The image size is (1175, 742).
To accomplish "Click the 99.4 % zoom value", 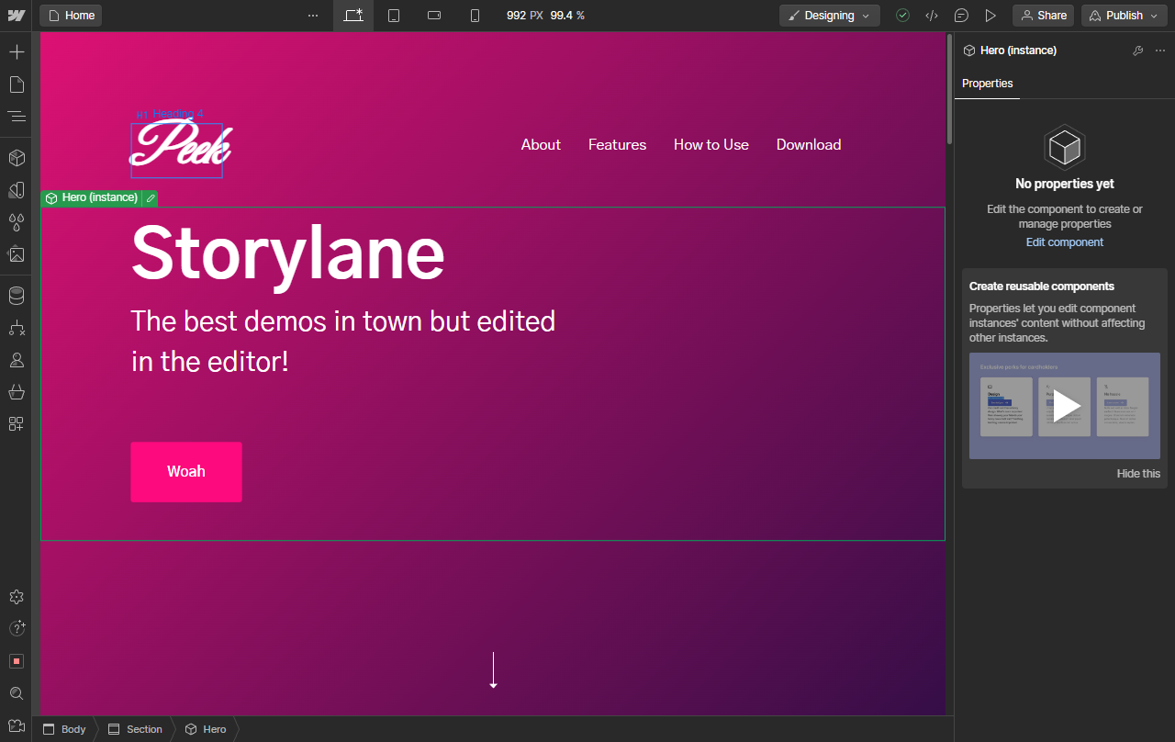I will (x=567, y=16).
